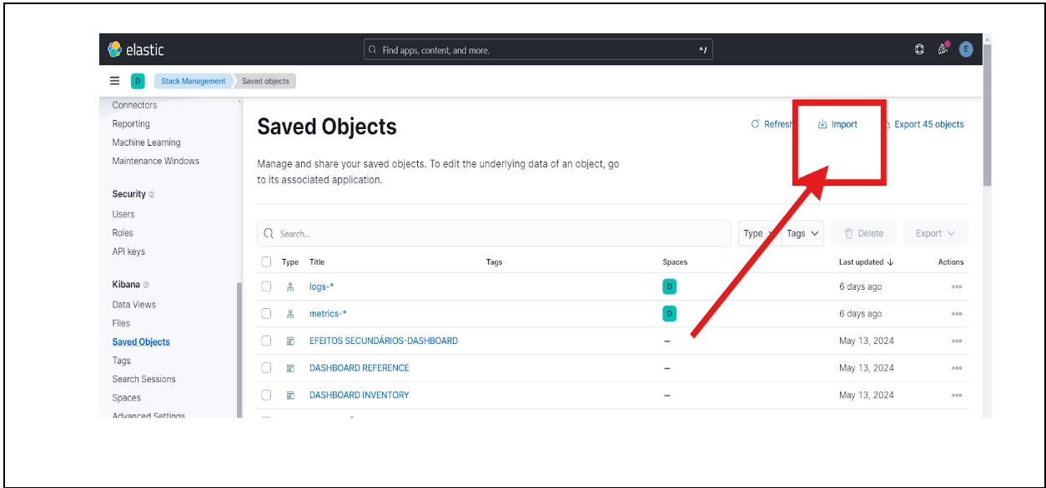Screen dimensions: 1046x488
Task: Sort by Last updated column
Action: [x=866, y=261]
